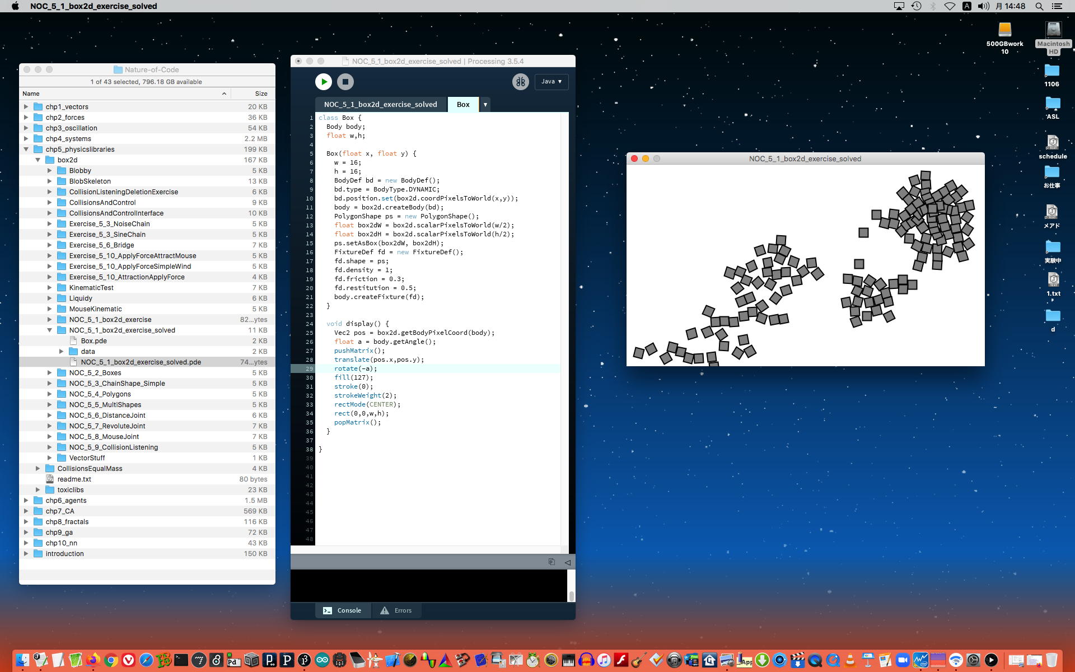Open the Java mode dropdown

point(551,82)
